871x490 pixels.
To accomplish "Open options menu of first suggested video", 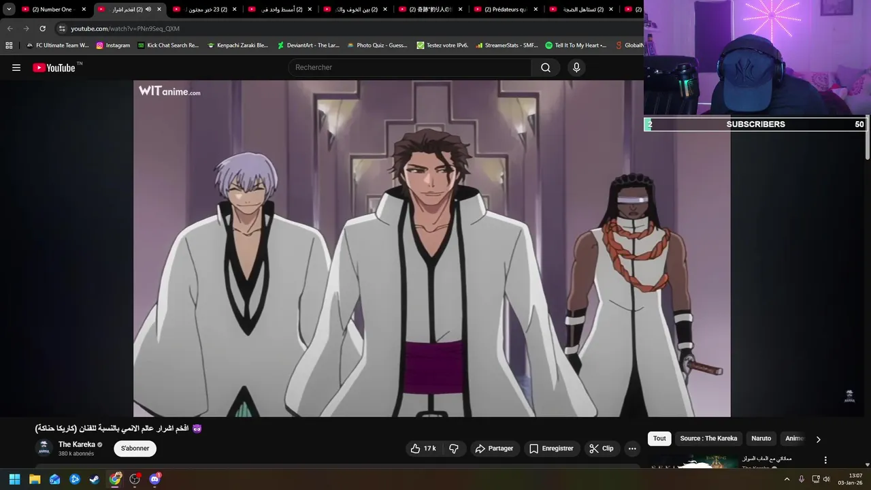I will [x=825, y=461].
